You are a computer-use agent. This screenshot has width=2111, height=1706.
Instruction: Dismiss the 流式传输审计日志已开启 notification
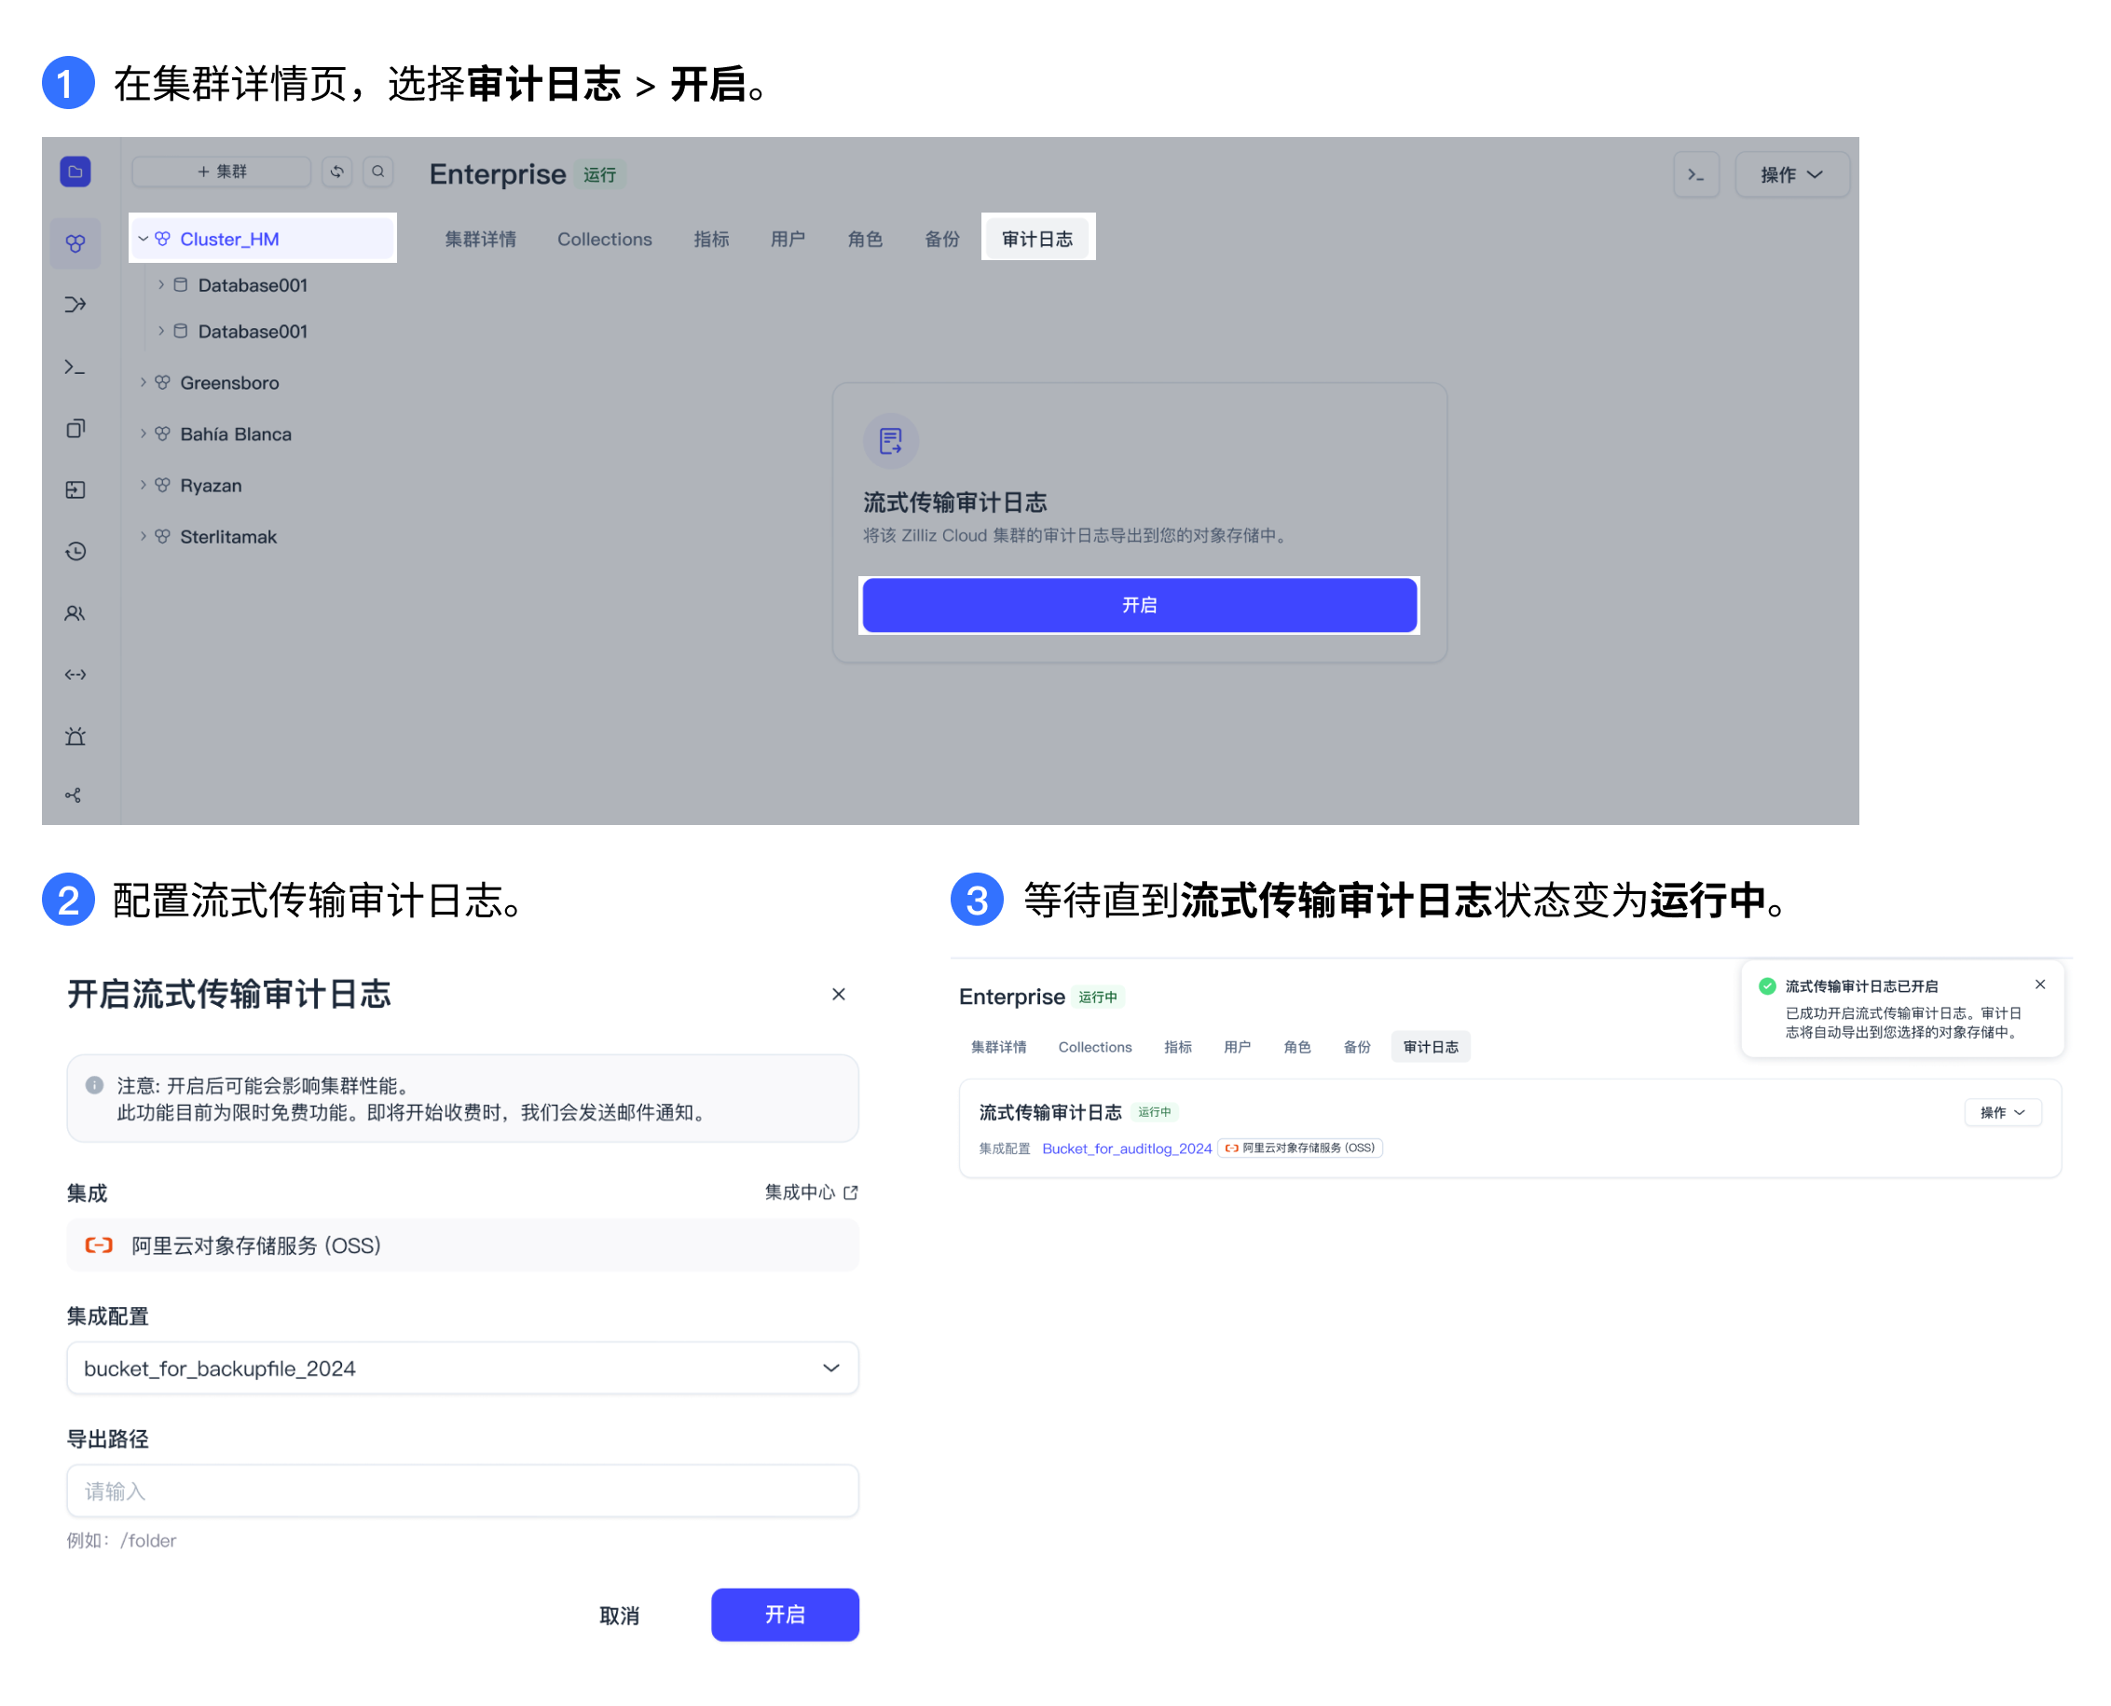click(2040, 984)
